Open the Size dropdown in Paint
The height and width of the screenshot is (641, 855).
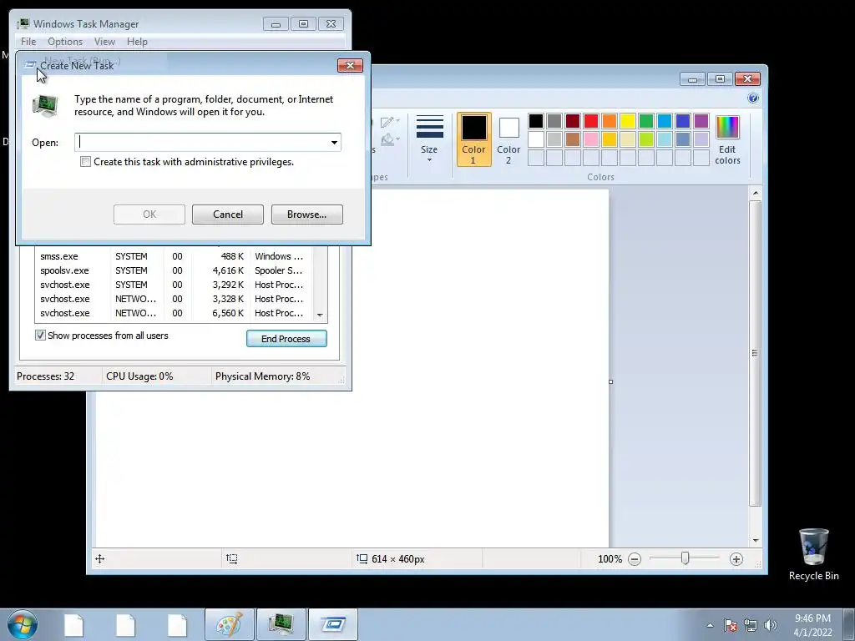click(429, 139)
